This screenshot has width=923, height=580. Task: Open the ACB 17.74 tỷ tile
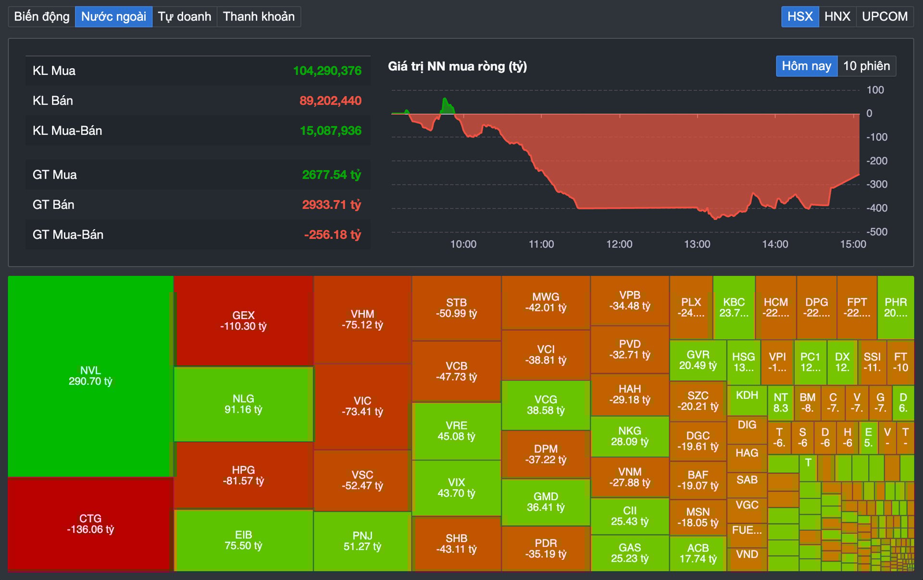[x=698, y=554]
